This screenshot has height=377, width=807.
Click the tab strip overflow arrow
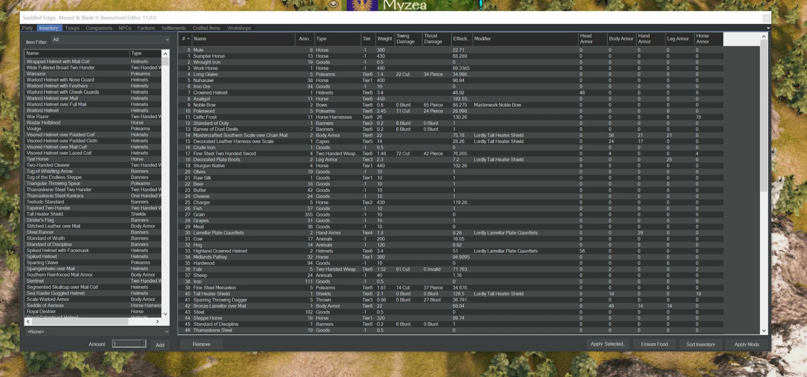(768, 28)
